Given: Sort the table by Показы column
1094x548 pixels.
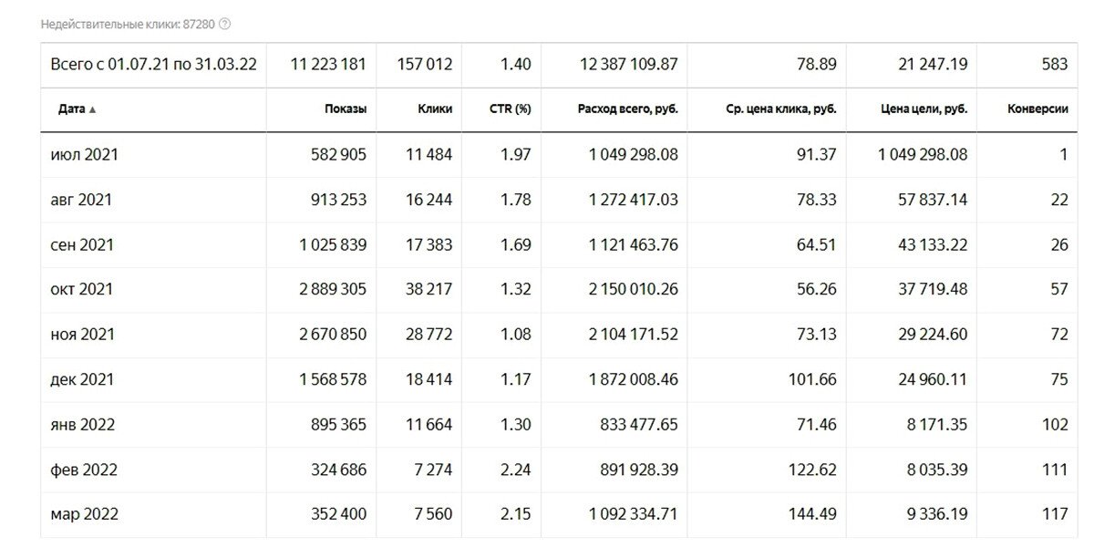Looking at the screenshot, I should 346,109.
